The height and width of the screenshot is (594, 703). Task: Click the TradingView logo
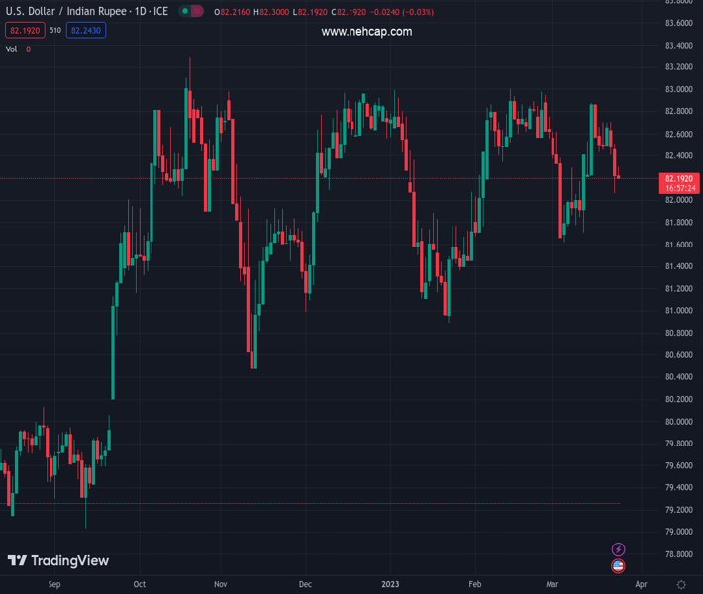pos(58,561)
